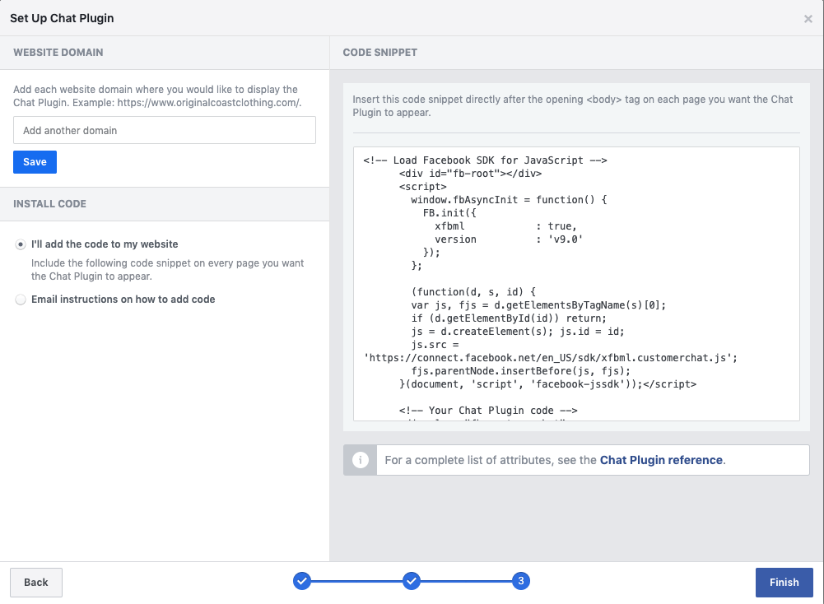Click the INSTALL CODE section heading
Image resolution: width=824 pixels, height=604 pixels.
(50, 204)
